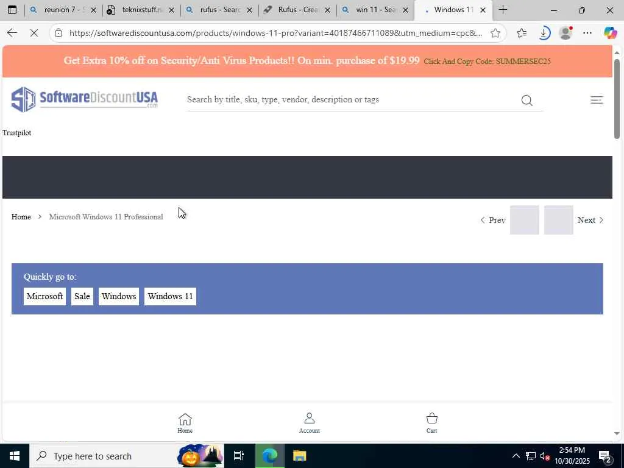Switch to the Rufus - Create tab
Viewport: 624px width, 468px height.
pos(297,10)
